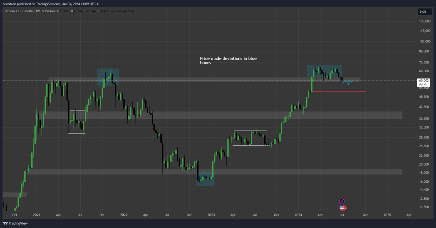This screenshot has width=436, height=228.
Task: Click the 48,500 price axis label
Action: 424,97
